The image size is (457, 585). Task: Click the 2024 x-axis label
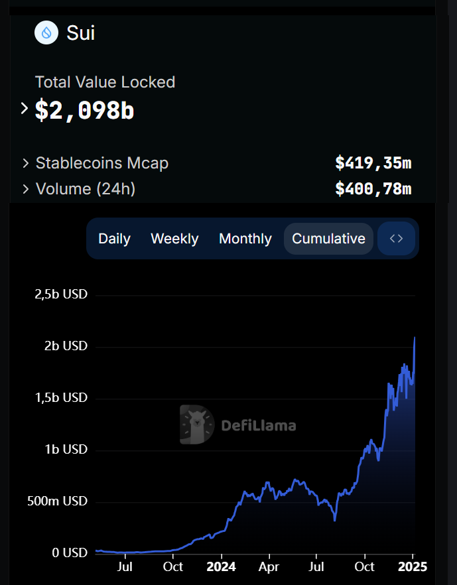pyautogui.click(x=222, y=566)
